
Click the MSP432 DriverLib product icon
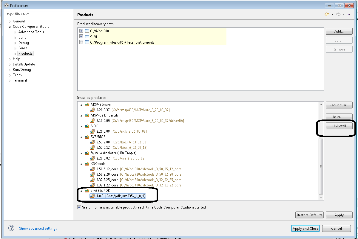[87, 115]
